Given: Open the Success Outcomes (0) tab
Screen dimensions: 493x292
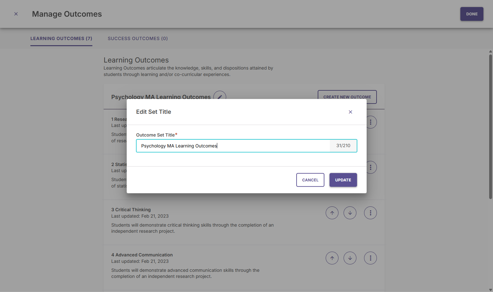Looking at the screenshot, I should point(138,38).
